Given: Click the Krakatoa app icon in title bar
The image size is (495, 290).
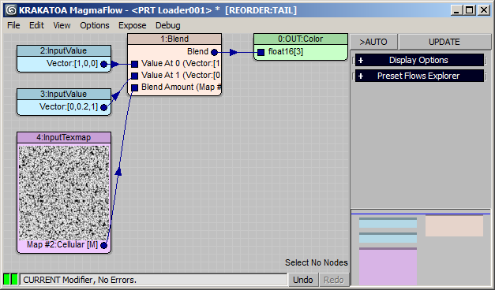Looking at the screenshot, I should pos(11,10).
